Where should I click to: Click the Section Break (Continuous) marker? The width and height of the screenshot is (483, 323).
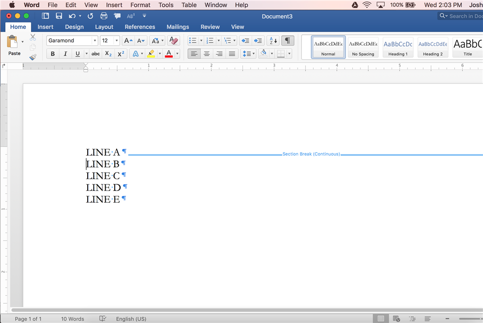pos(311,154)
